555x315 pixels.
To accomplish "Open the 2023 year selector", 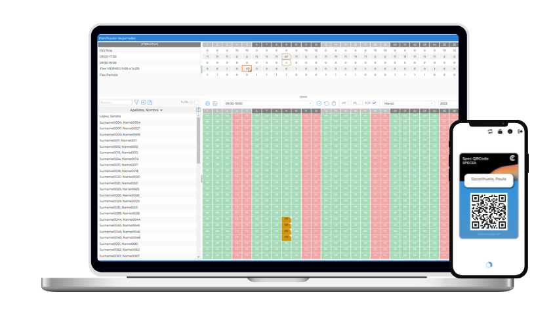I will (448, 103).
